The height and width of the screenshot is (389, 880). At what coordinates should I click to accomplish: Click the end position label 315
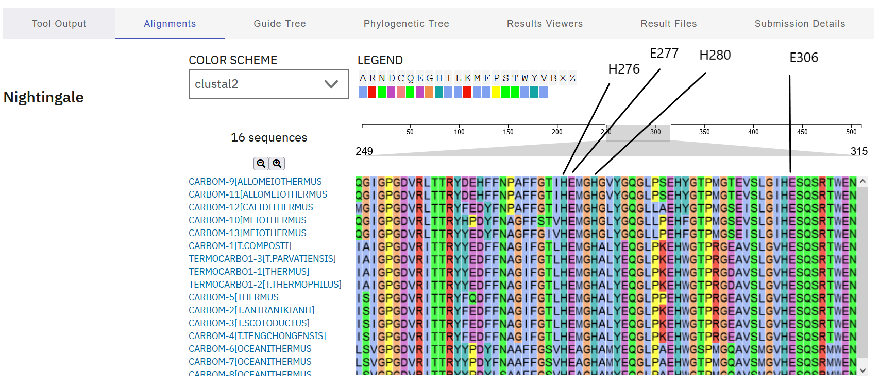[859, 151]
